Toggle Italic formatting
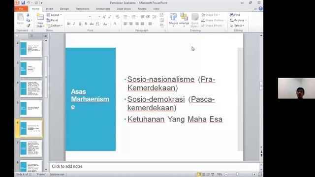This screenshot has width=315, height=177. (x=74, y=24)
